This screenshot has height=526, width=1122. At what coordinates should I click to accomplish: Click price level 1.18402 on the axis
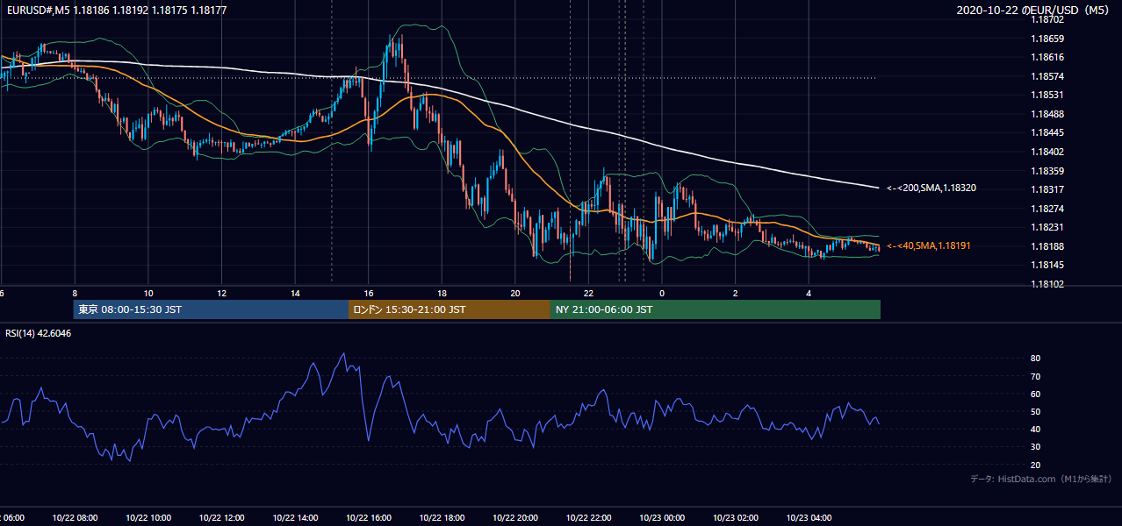pyautogui.click(x=1047, y=152)
